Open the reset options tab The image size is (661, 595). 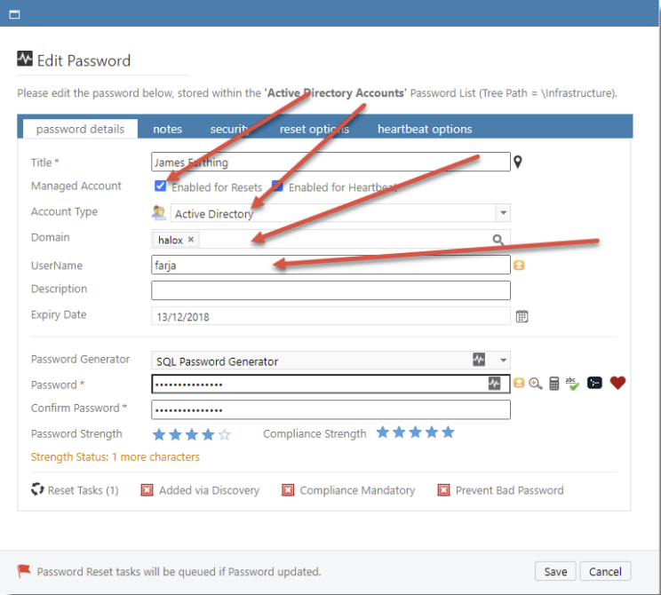(x=315, y=129)
